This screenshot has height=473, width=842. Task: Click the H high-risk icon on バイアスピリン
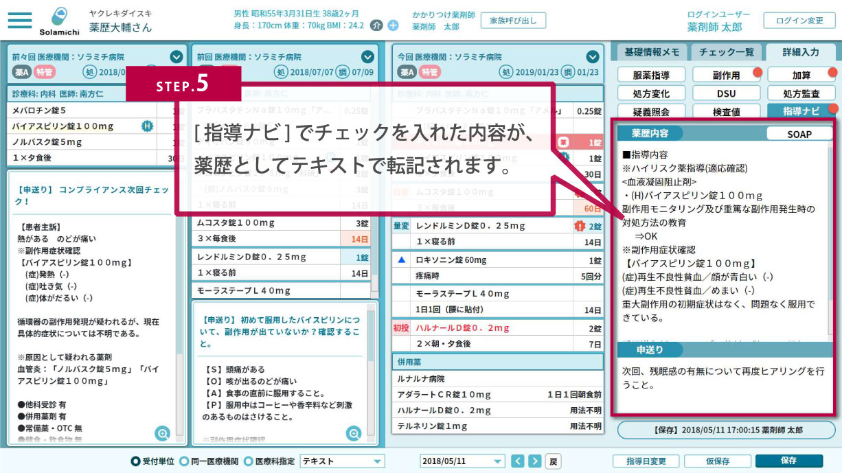point(146,126)
